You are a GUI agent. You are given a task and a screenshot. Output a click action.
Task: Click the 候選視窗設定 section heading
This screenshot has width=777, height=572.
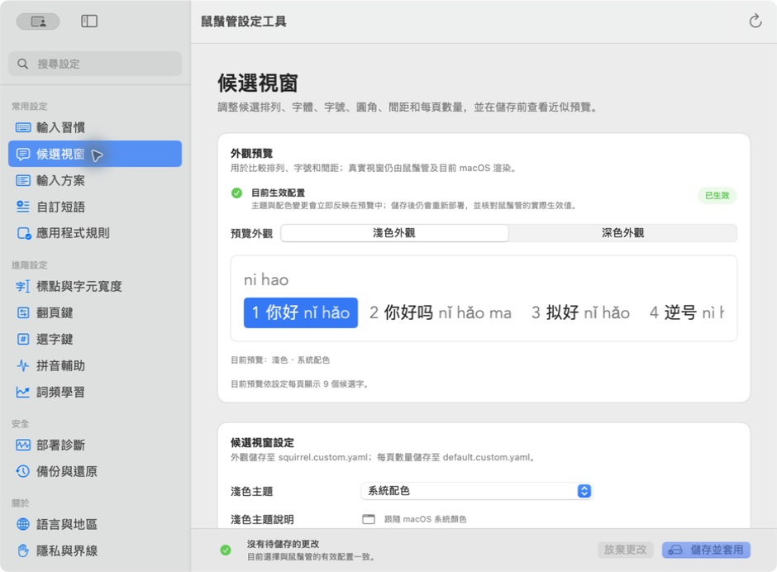262,442
